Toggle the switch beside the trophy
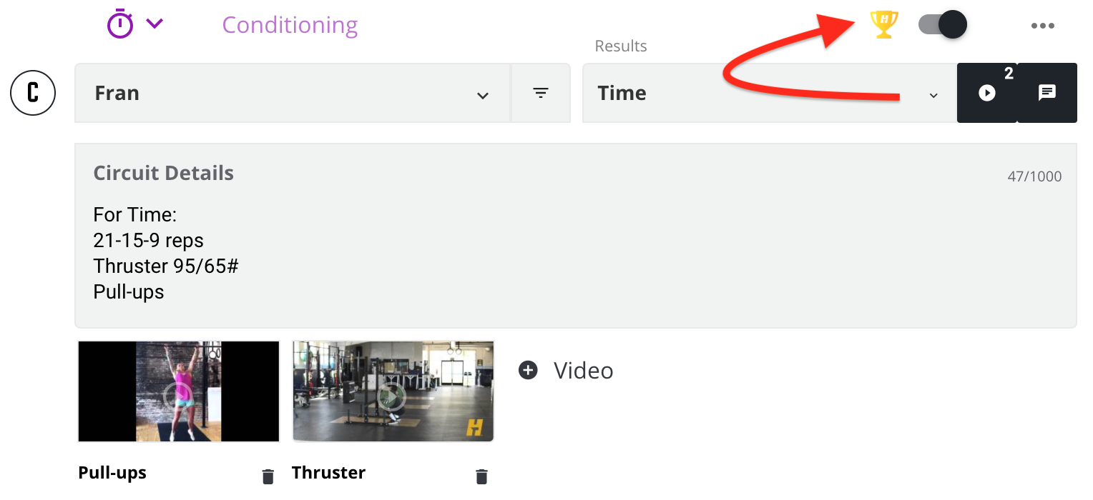The height and width of the screenshot is (500, 1093). tap(942, 25)
